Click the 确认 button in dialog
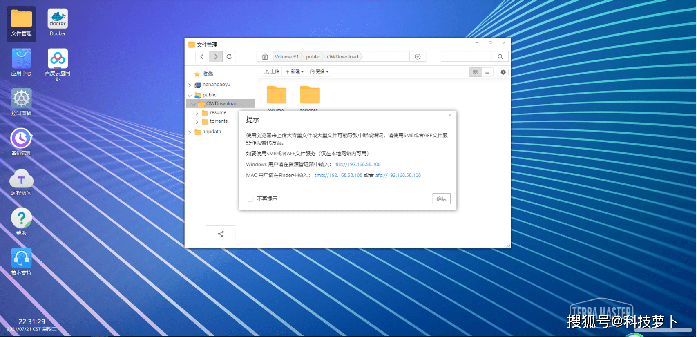This screenshot has height=337, width=697. point(441,199)
